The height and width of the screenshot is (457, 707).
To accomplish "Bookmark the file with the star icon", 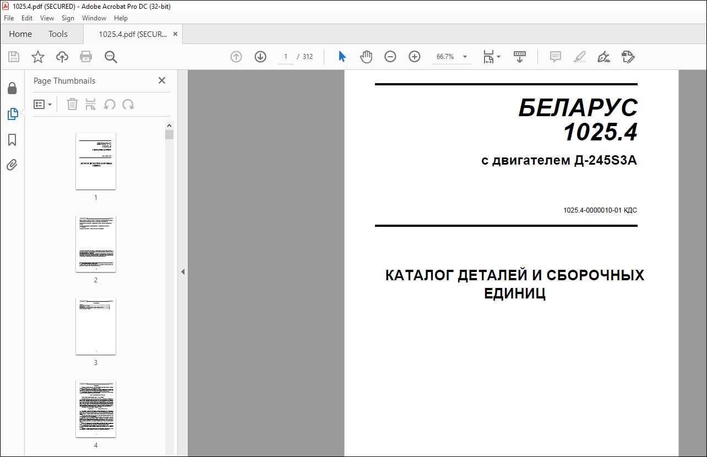I will (x=37, y=57).
